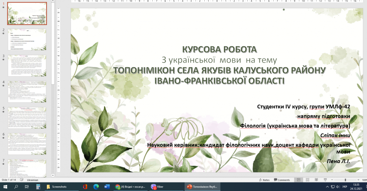The height and width of the screenshot is (191, 367).
Task: Switch to Slide Sorter view
Action: (307, 180)
